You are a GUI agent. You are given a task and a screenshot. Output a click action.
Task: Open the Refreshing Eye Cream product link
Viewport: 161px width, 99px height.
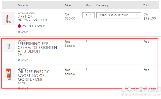[x=37, y=47]
